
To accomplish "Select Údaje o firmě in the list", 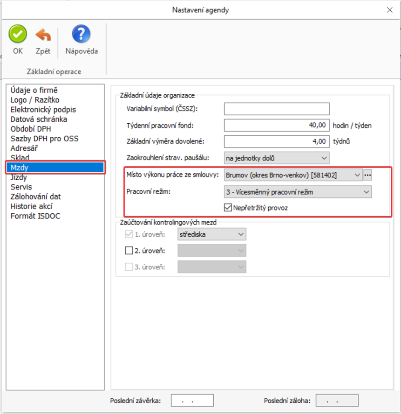I will tap(34, 90).
